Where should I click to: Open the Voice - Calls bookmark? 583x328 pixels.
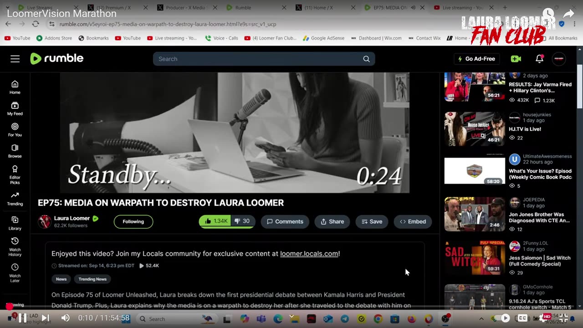tap(221, 38)
